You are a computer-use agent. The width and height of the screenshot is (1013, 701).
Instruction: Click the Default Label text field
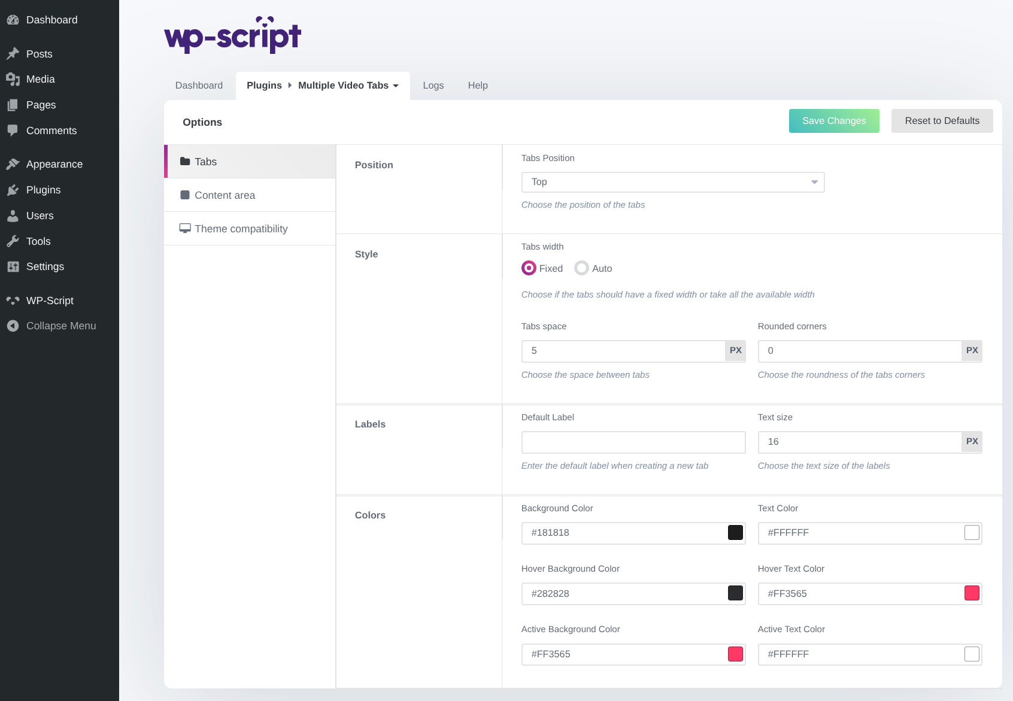point(633,442)
